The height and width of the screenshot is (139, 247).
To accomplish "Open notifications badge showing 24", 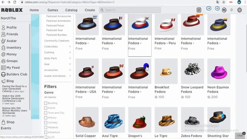I will [209, 8].
